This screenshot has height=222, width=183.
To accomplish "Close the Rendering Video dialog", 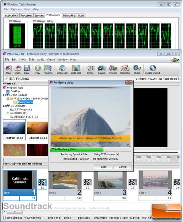I will pyautogui.click(x=129, y=82).
